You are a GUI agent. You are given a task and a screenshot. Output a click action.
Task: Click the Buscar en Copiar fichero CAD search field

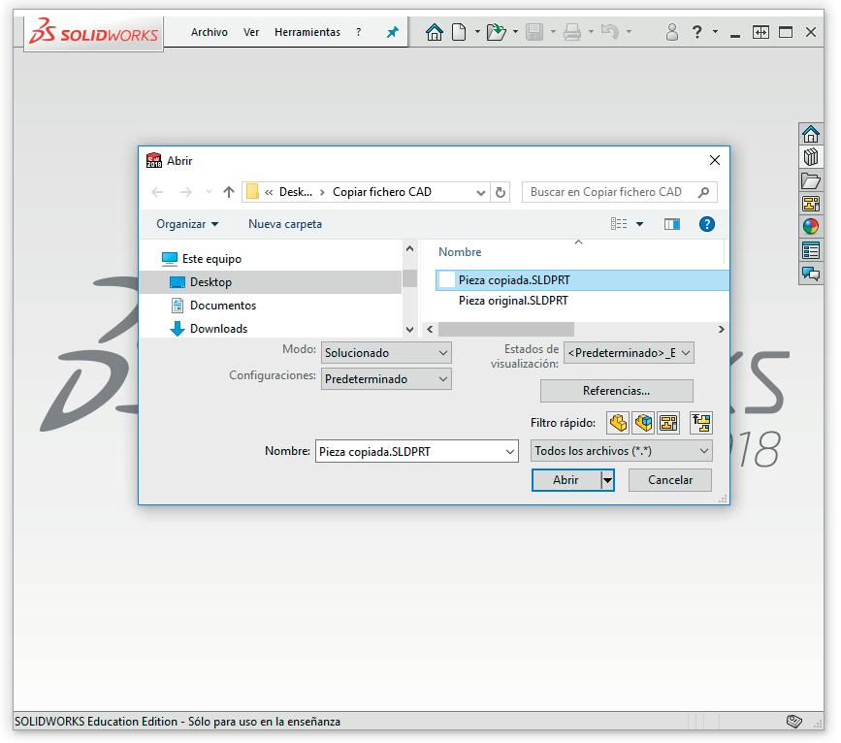(619, 192)
